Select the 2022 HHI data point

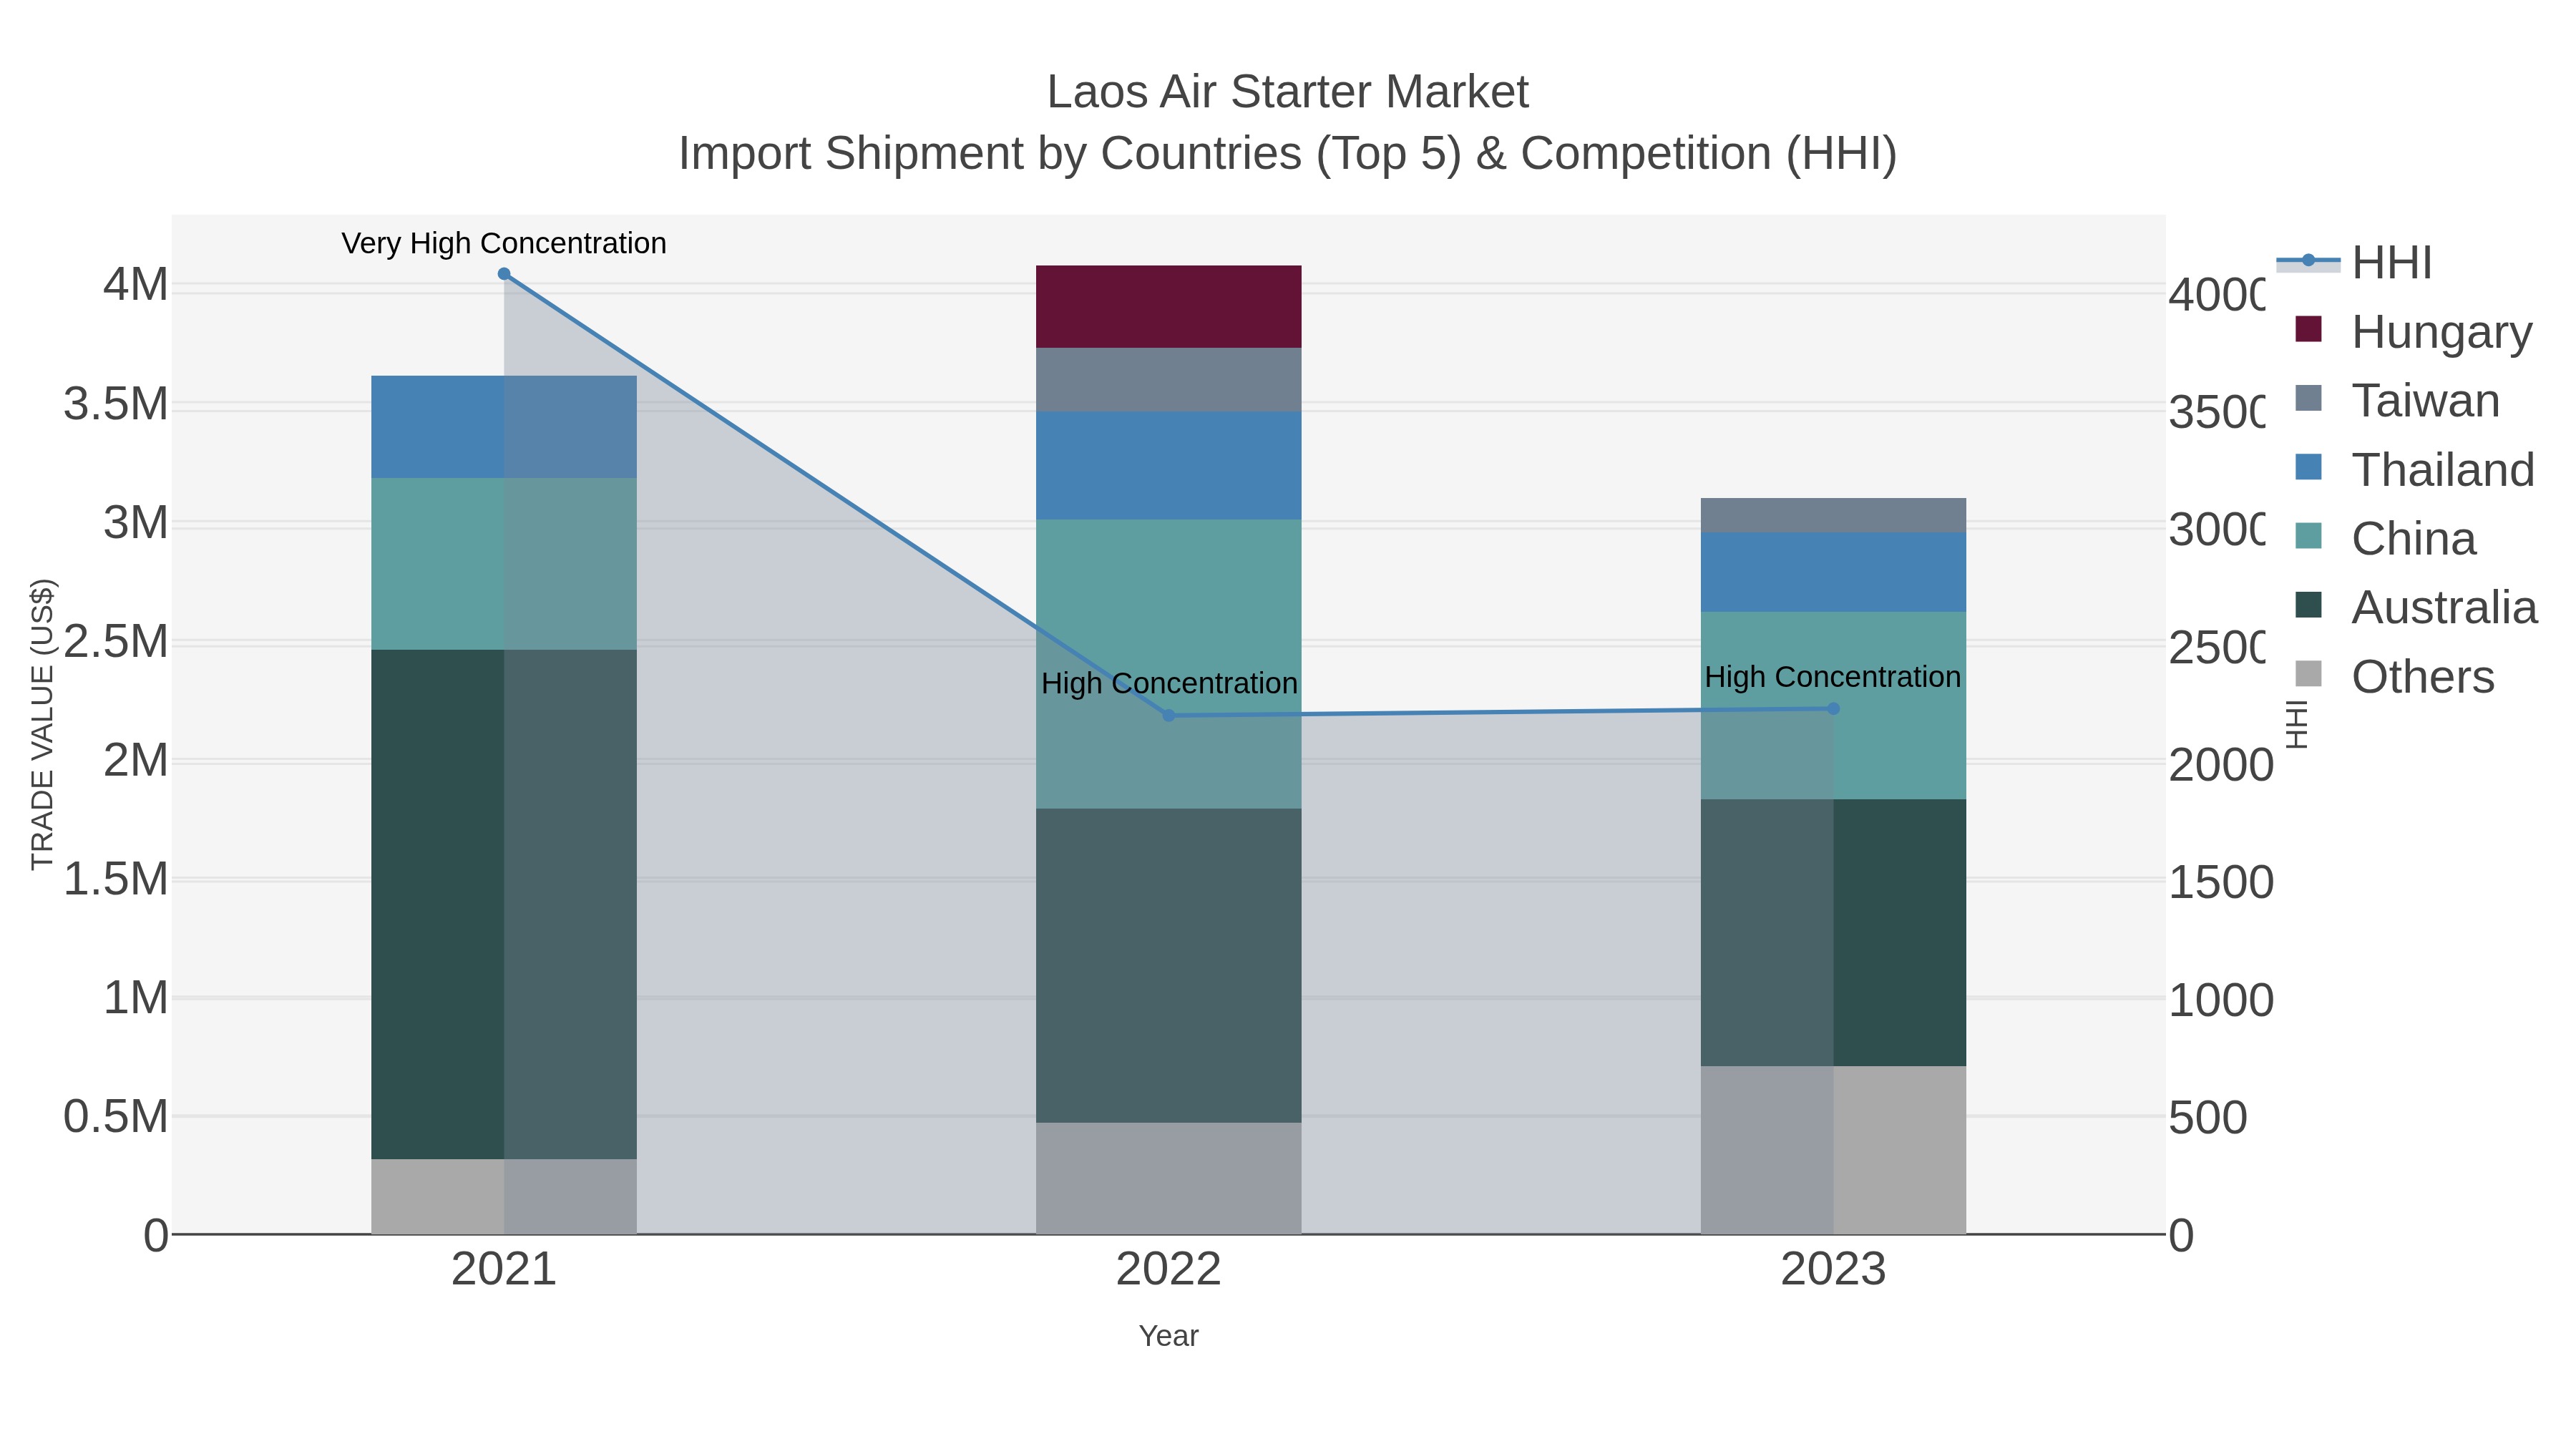pyautogui.click(x=1168, y=716)
